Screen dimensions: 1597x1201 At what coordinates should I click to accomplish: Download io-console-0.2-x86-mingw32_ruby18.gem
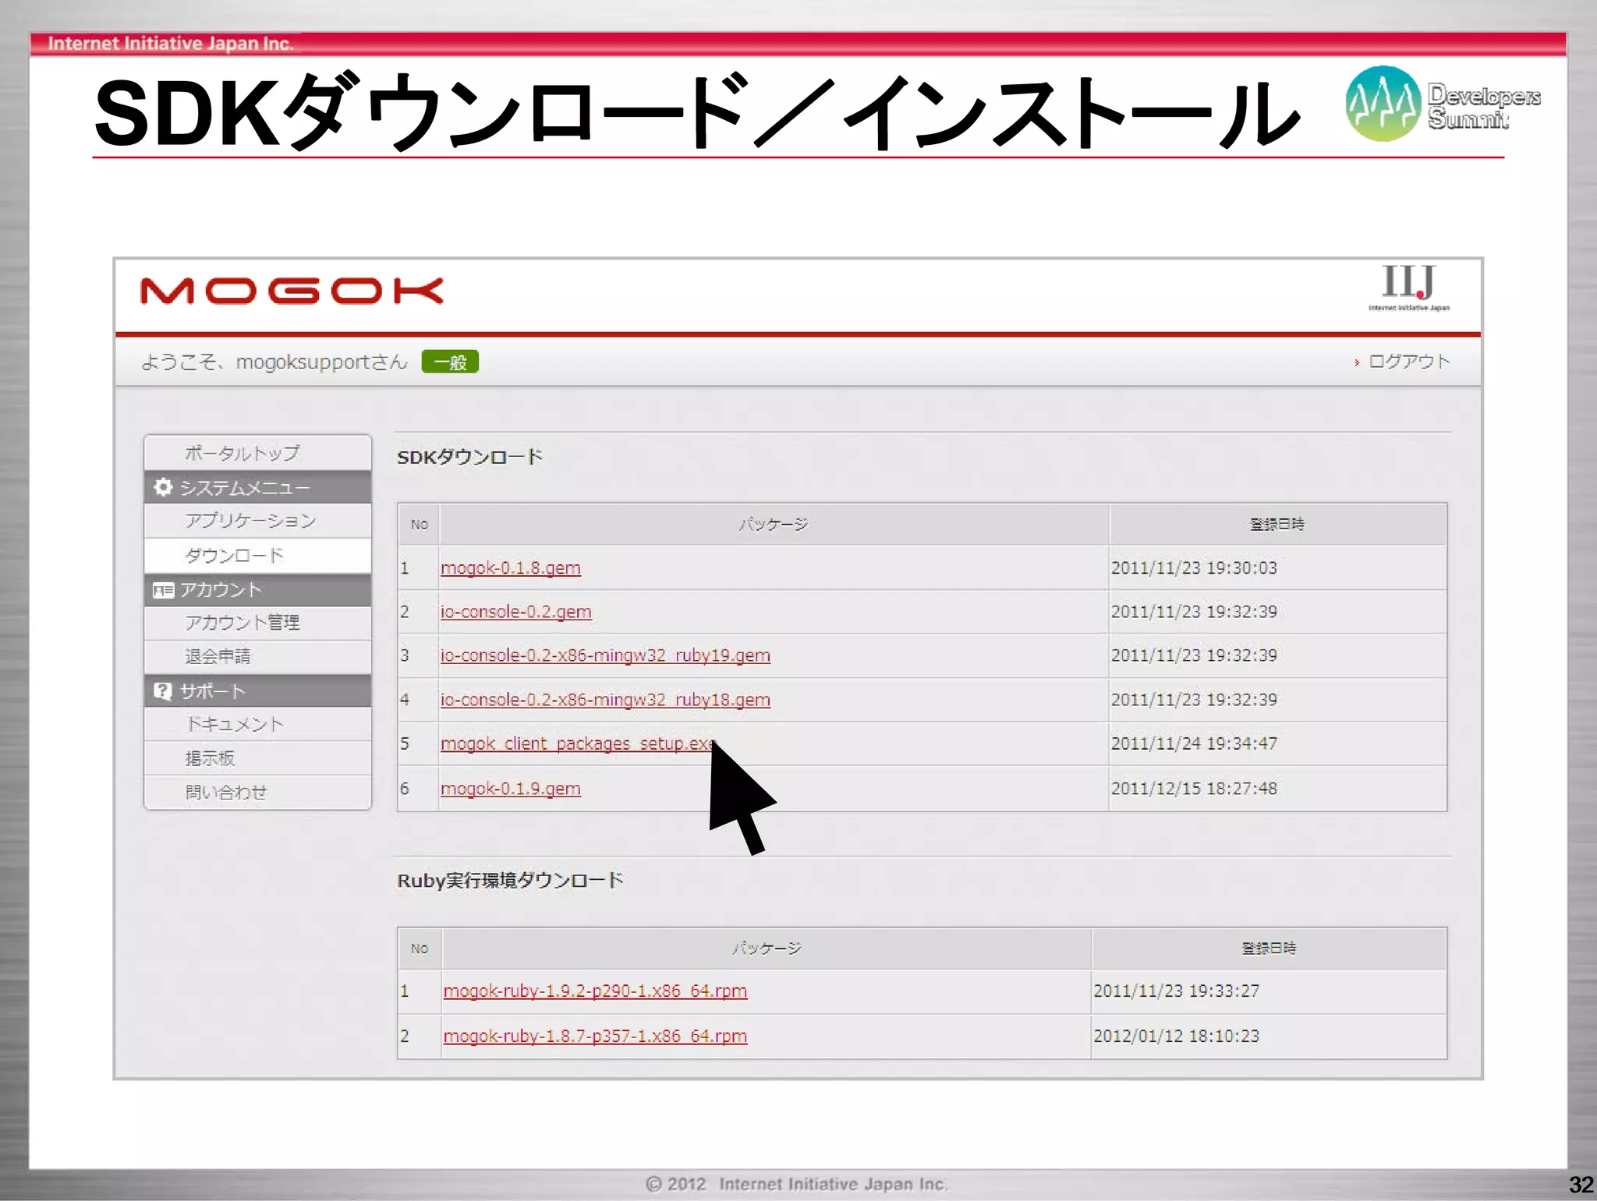pos(605,700)
